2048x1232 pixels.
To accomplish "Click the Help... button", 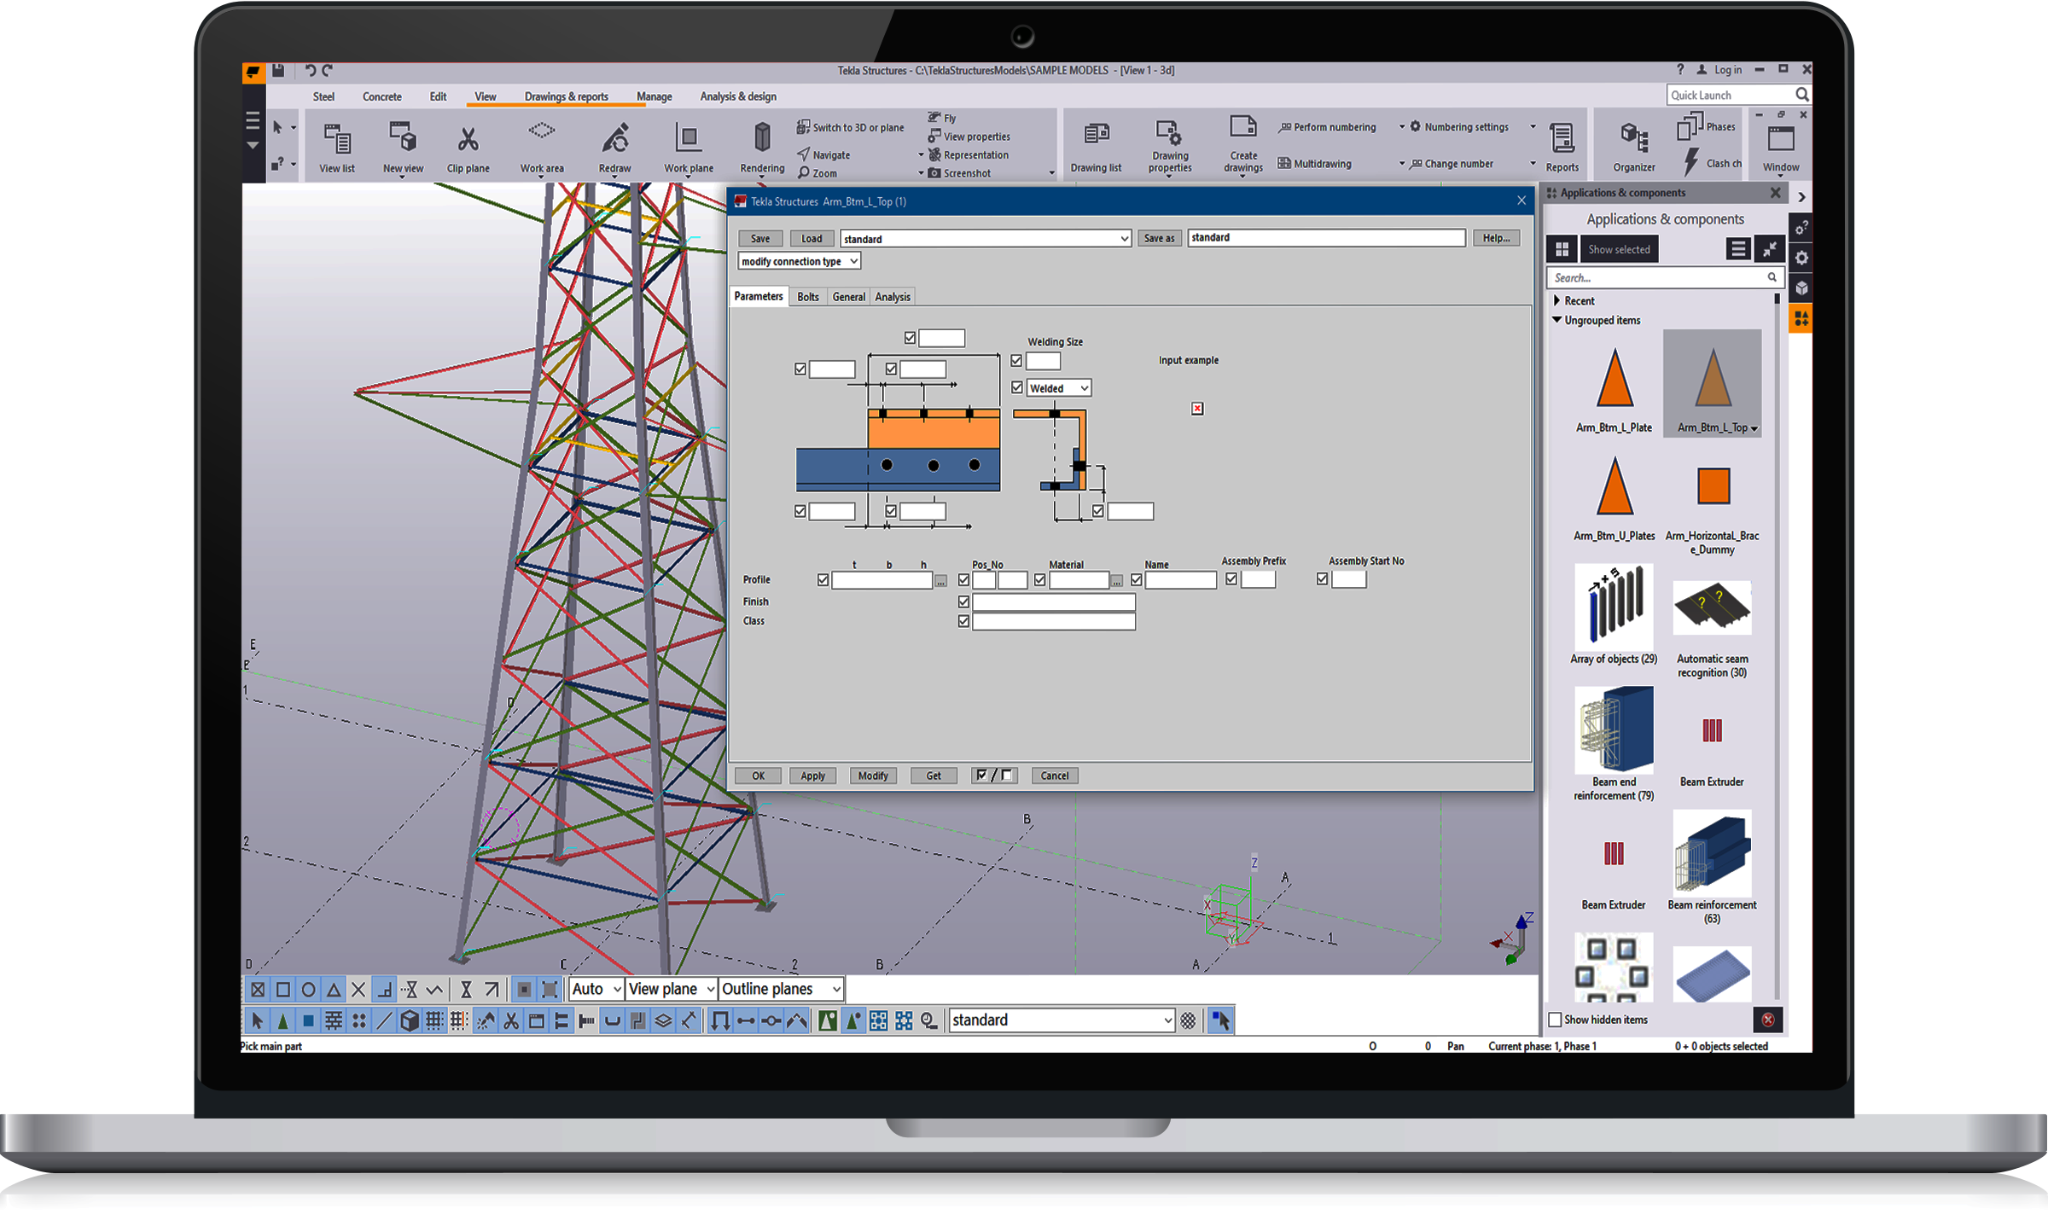I will coord(1495,238).
